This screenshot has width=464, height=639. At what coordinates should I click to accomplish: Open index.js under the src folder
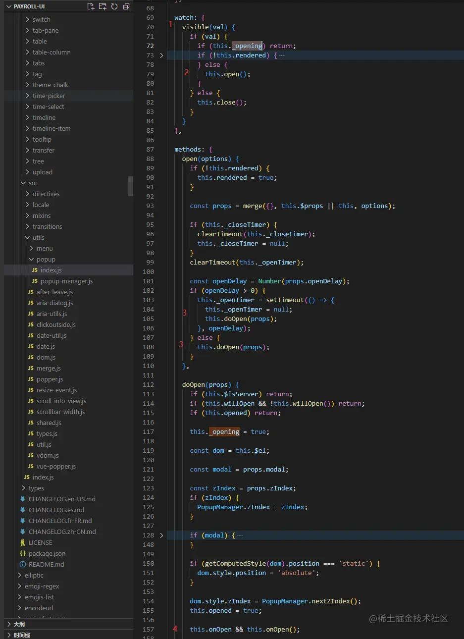click(43, 477)
